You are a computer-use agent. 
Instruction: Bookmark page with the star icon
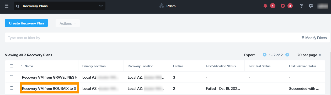(x=101, y=6)
